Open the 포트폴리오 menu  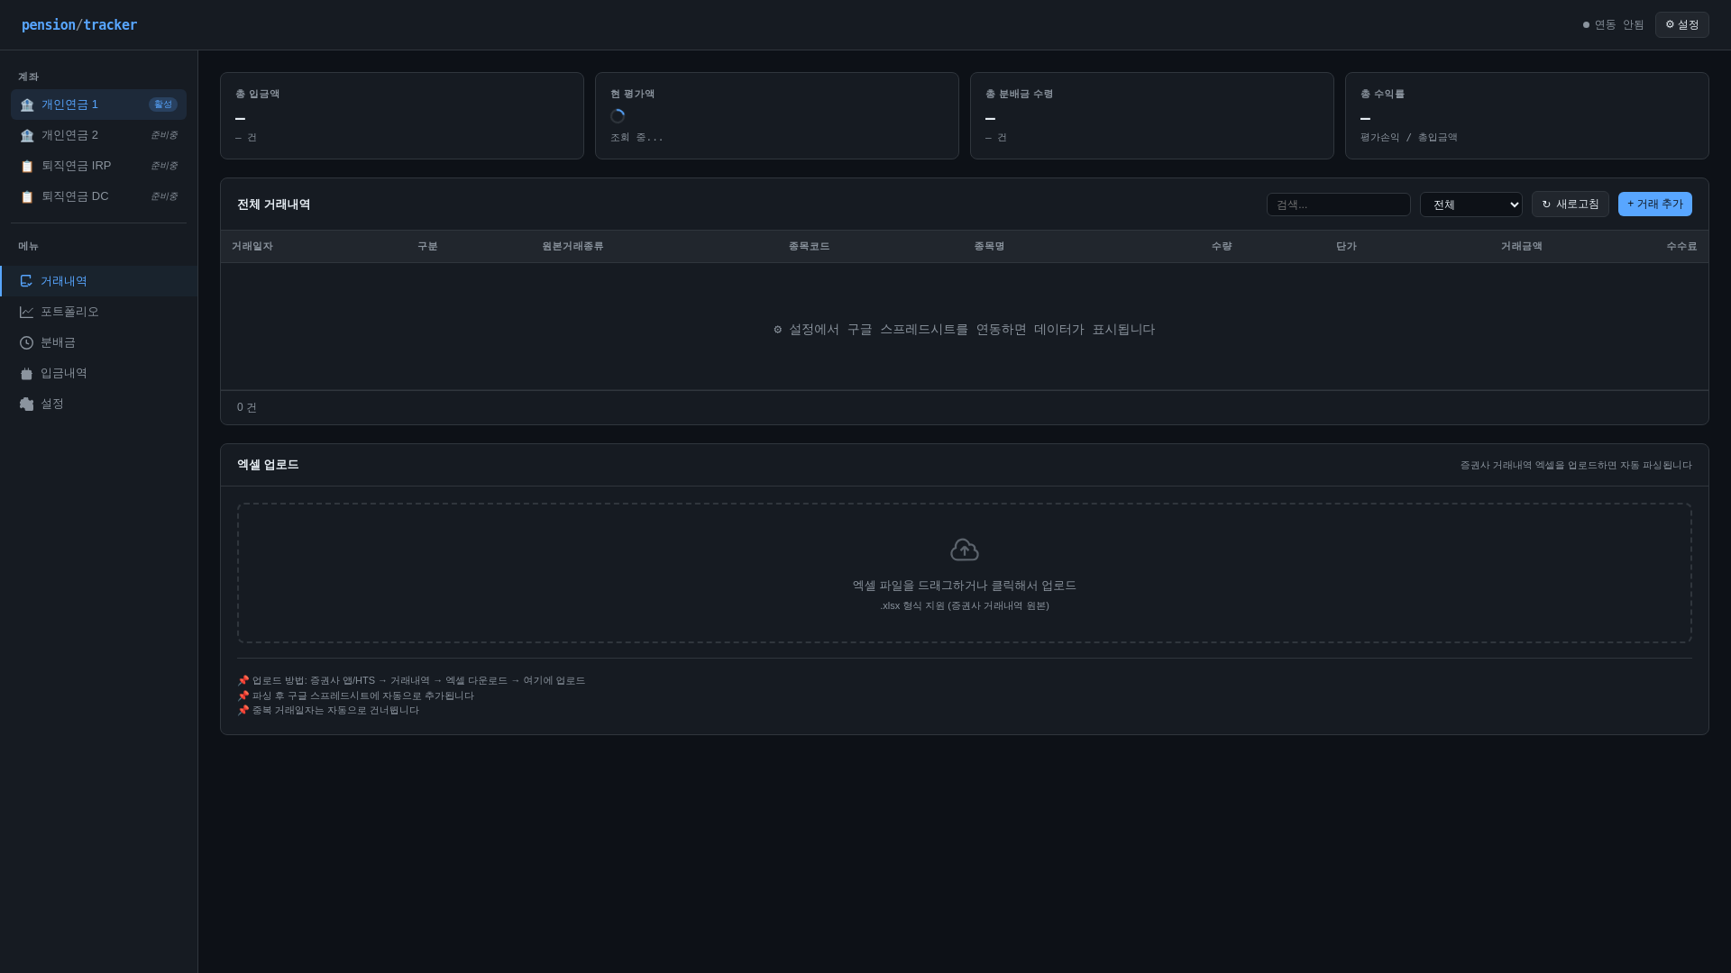pyautogui.click(x=98, y=312)
